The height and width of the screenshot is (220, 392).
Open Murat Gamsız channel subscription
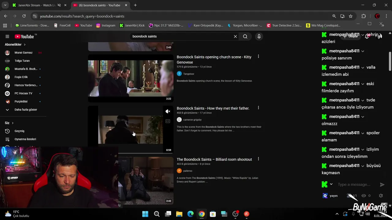(23, 53)
